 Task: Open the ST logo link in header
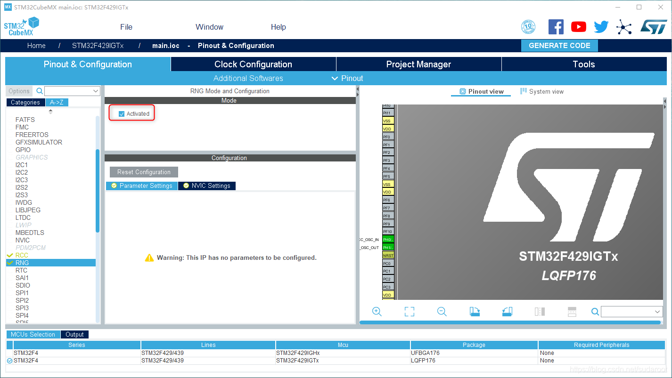654,27
